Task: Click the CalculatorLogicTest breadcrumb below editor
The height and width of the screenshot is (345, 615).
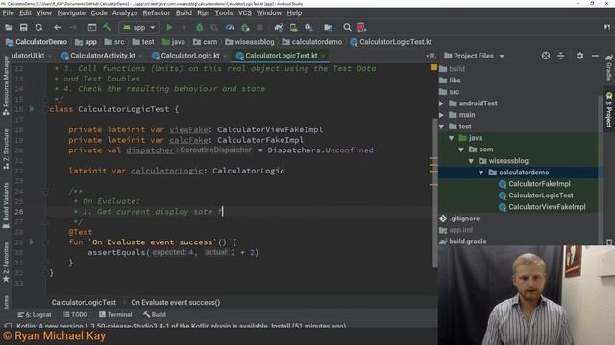Action: click(84, 303)
